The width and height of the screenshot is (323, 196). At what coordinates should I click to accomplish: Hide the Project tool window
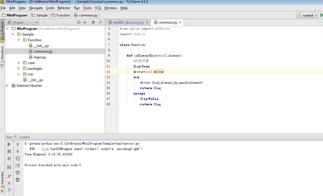coord(101,22)
